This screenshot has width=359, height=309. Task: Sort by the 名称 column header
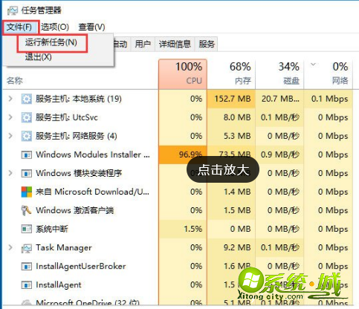pos(15,80)
